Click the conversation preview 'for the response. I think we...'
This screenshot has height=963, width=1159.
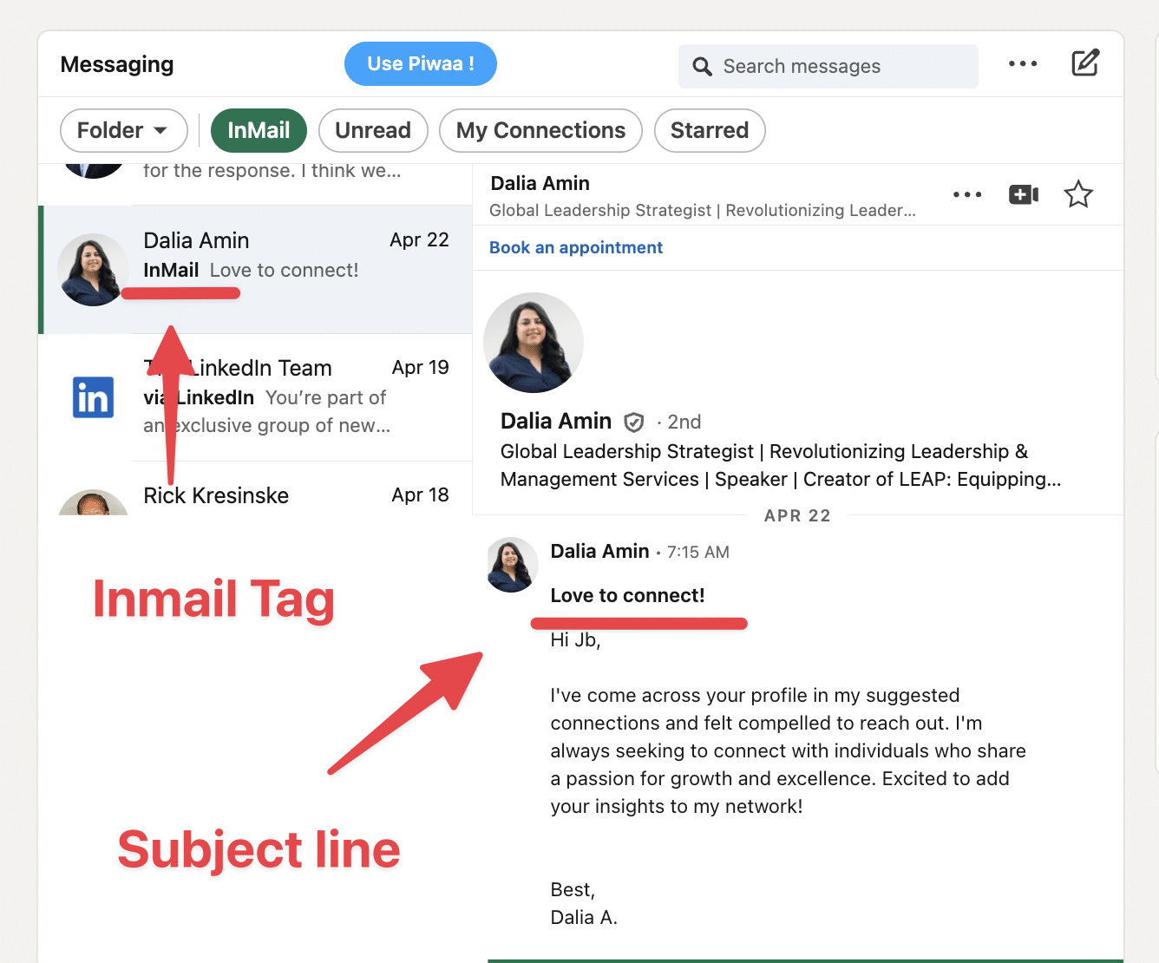pos(272,171)
